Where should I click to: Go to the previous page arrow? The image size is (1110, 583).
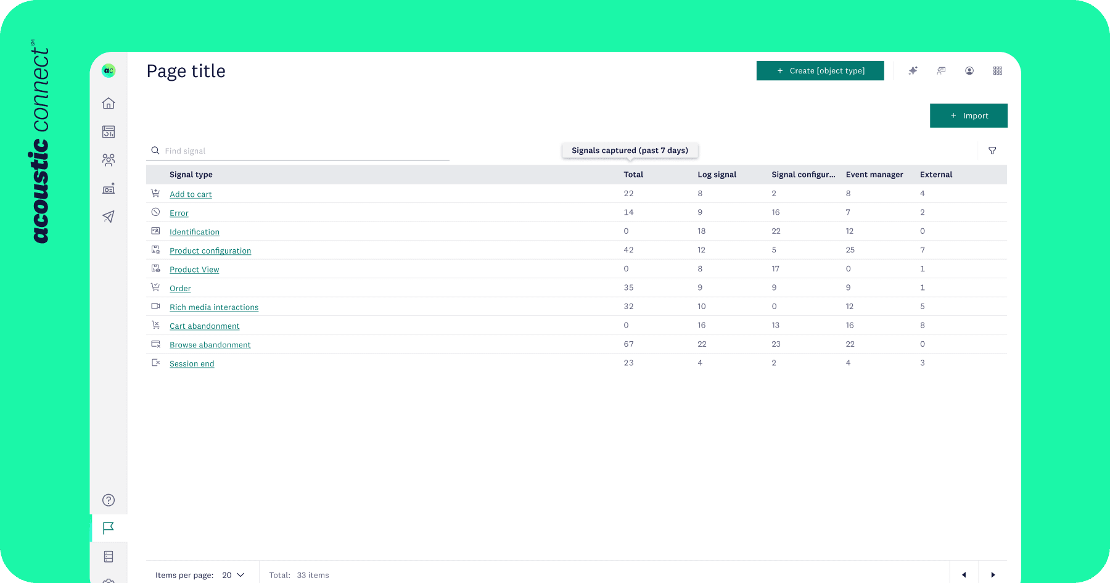(x=964, y=575)
